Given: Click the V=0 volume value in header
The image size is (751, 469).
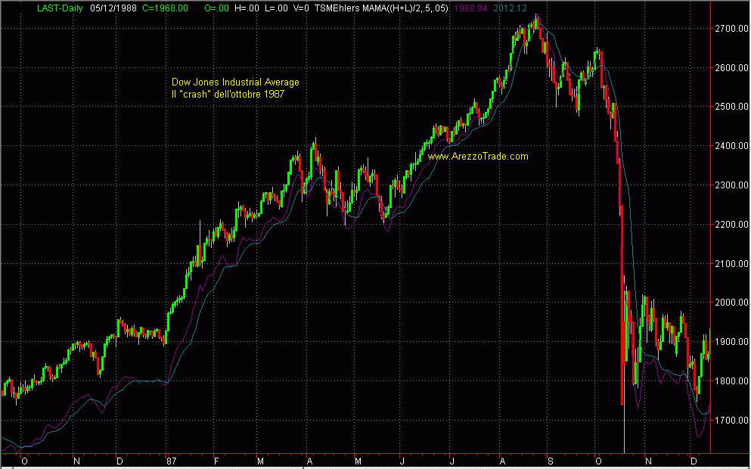Looking at the screenshot, I should pos(300,7).
